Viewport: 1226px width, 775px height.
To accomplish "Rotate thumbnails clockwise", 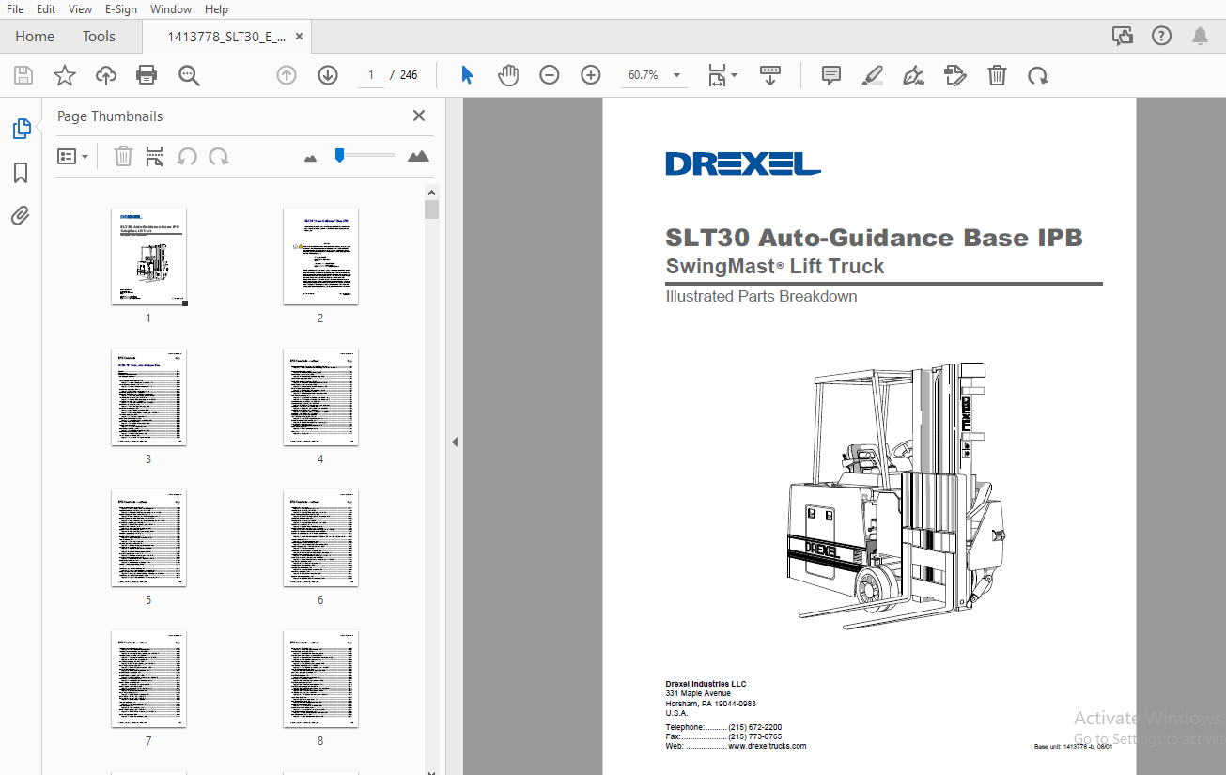I will tap(219, 157).
